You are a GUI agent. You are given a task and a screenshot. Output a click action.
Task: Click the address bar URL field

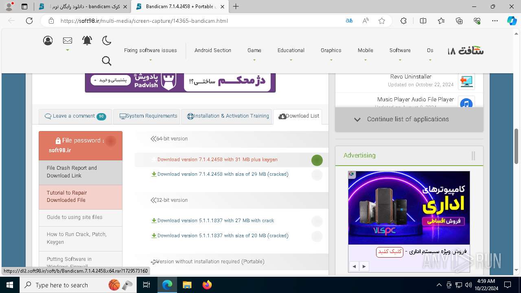199,21
